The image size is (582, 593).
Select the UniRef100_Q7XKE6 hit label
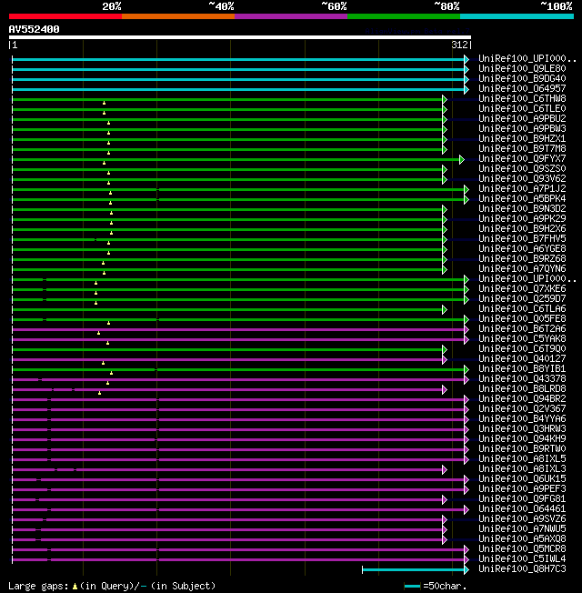pos(522,288)
